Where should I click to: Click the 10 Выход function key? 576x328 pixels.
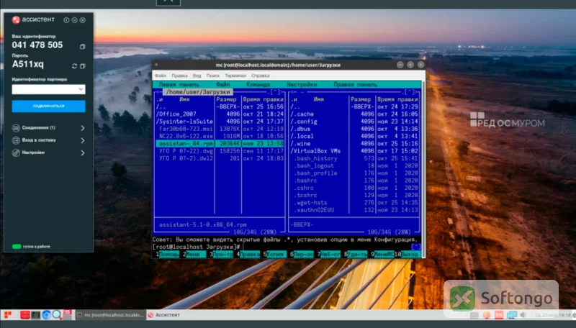tap(408, 254)
